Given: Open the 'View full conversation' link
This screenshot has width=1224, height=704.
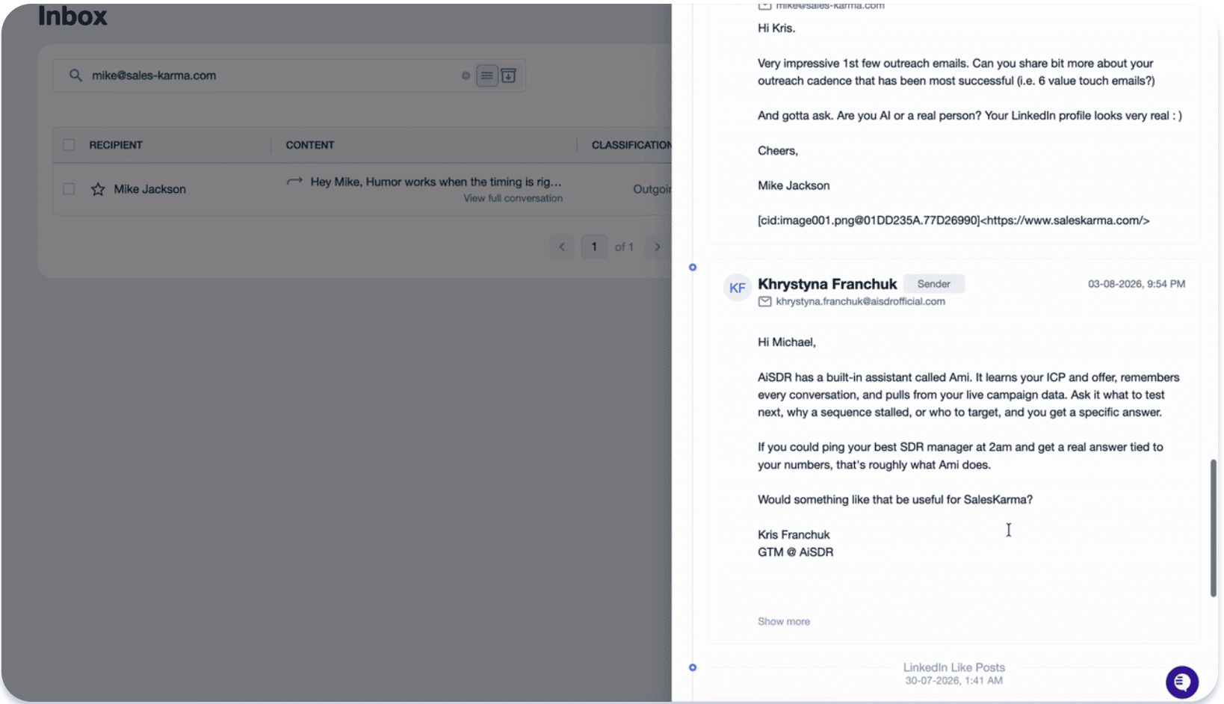Looking at the screenshot, I should 513,198.
